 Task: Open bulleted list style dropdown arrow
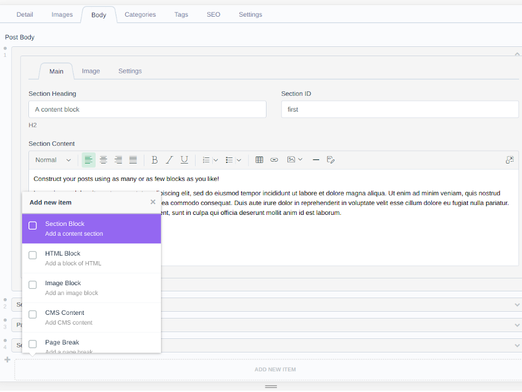coord(239,160)
